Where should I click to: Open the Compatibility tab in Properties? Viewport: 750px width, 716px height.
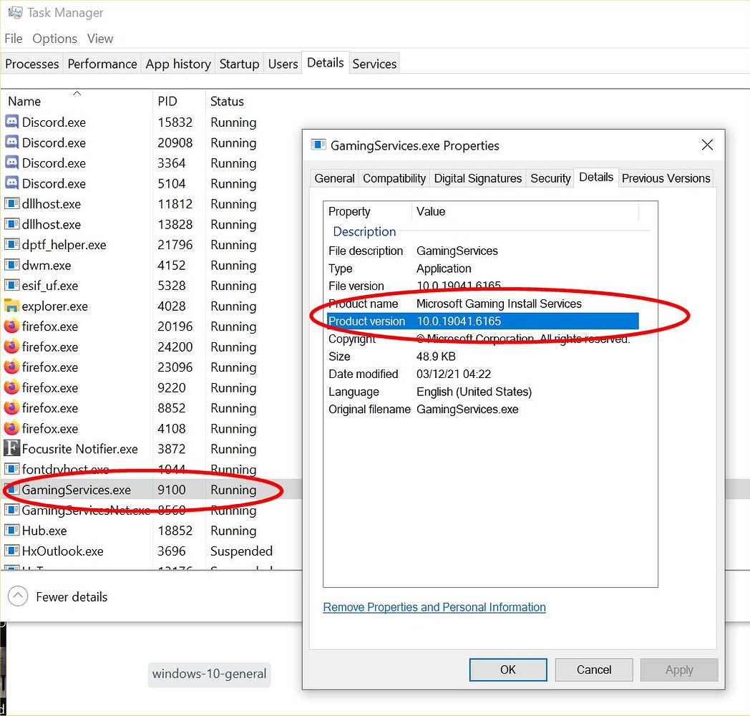[x=394, y=178]
